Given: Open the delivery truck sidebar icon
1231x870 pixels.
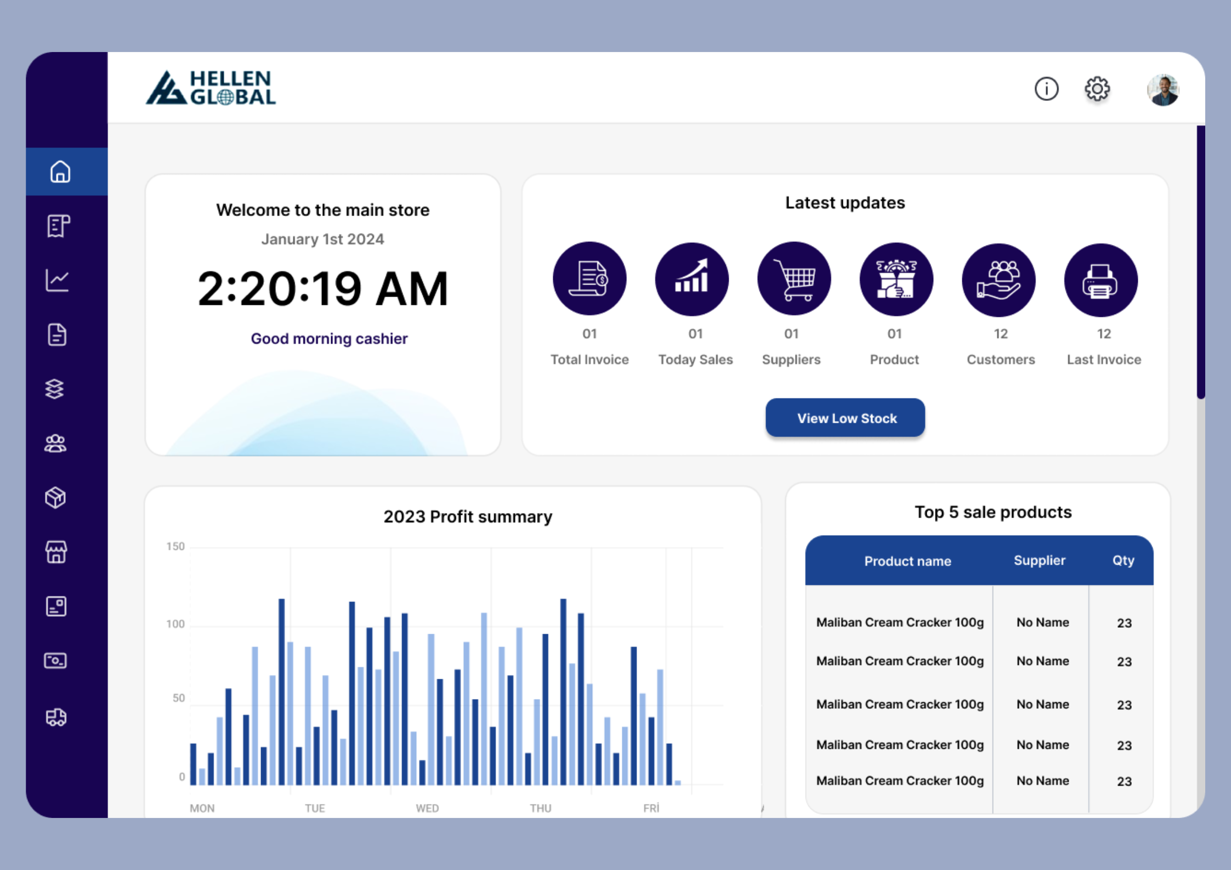Looking at the screenshot, I should (x=56, y=717).
